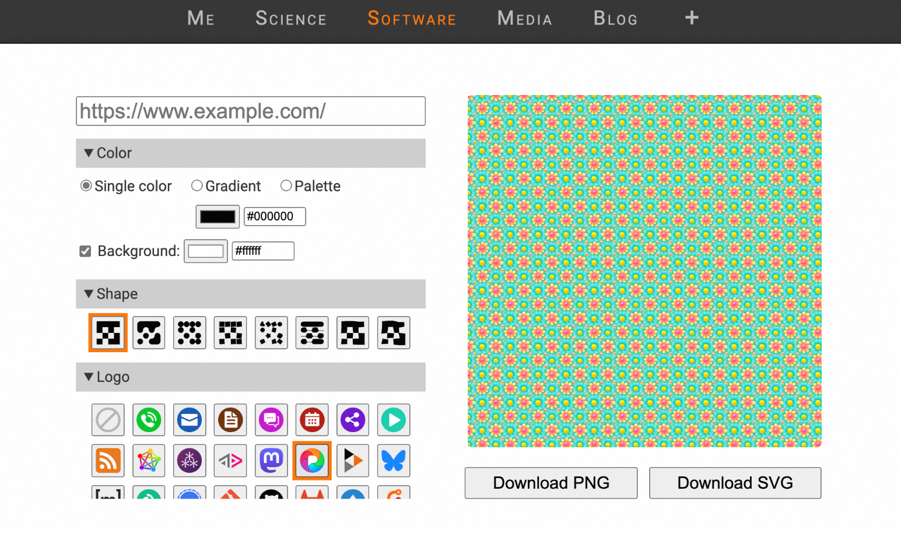Pick the blue envelope email logo
The height and width of the screenshot is (533, 901).
coord(190,420)
